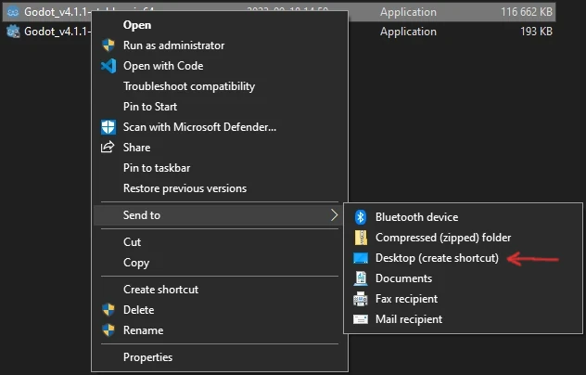Click the Share arrow icon
Viewport: 586px width, 375px height.
click(107, 148)
